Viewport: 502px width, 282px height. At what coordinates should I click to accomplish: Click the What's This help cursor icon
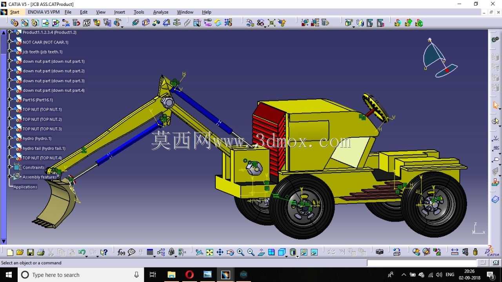pos(104,252)
